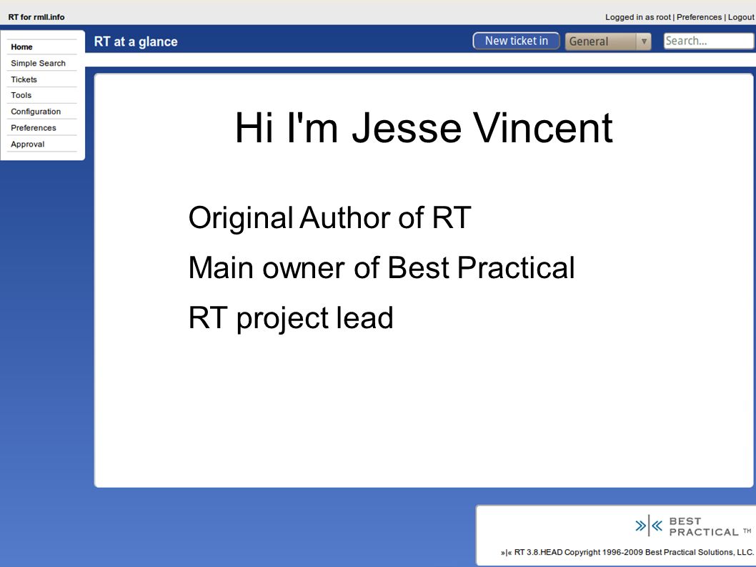756x567 pixels.
Task: Open the Tools menu entry
Action: (x=21, y=95)
